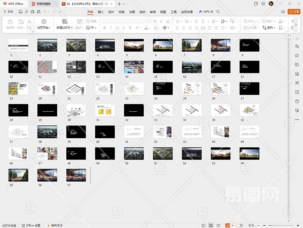Click the help question mark icon in right sidebar
303x228 pixels.
click(297, 101)
